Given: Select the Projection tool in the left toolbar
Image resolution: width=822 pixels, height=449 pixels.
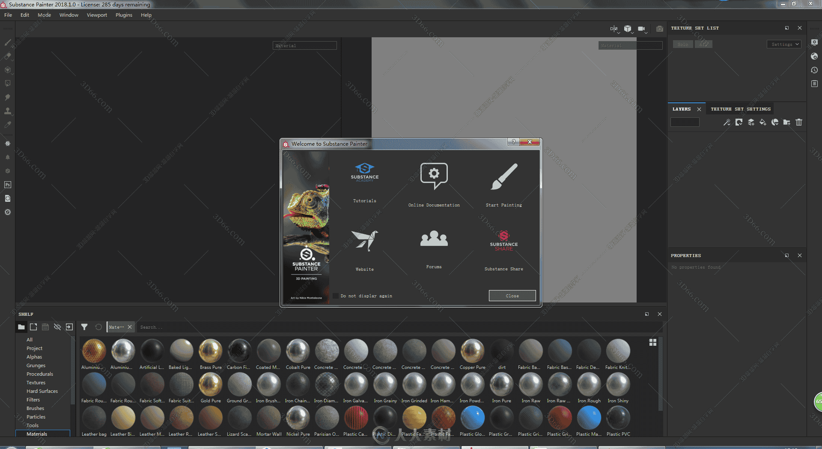Looking at the screenshot, I should tap(8, 70).
